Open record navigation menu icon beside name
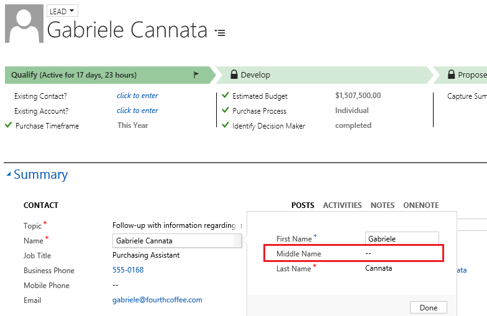The image size is (487, 316). 220,32
